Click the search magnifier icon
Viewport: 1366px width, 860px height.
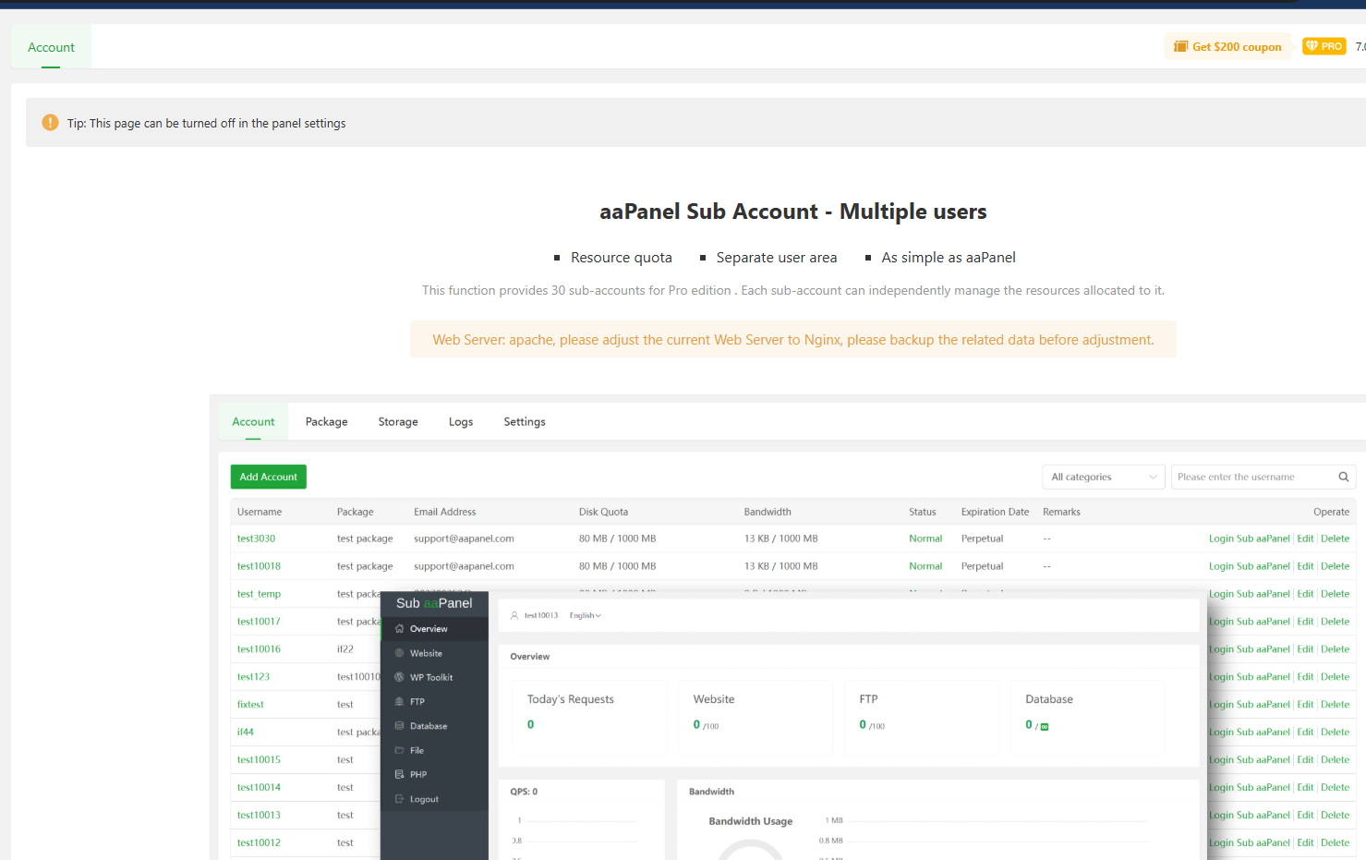(x=1343, y=477)
